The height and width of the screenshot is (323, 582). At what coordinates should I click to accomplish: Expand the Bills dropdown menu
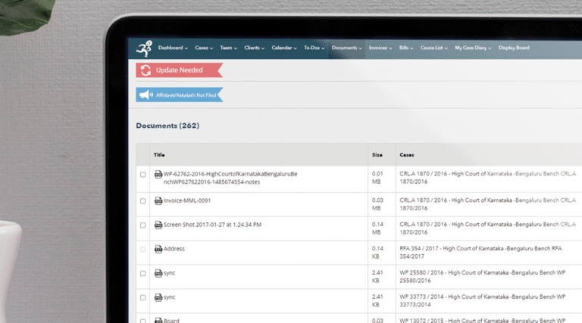(x=406, y=48)
